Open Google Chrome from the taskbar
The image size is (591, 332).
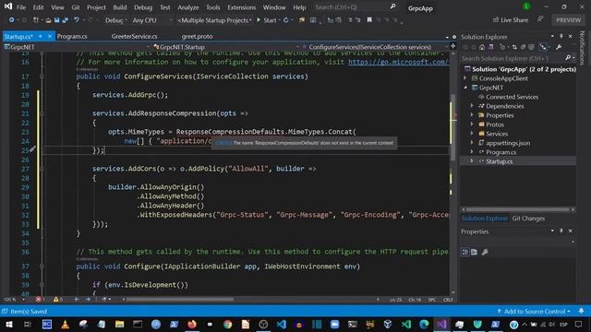click(227, 324)
